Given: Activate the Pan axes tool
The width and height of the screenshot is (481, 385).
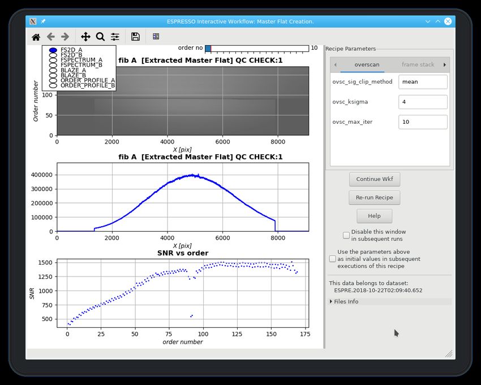Looking at the screenshot, I should click(85, 37).
